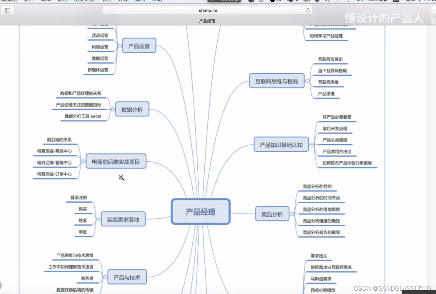
Task: Click the 数据和产品经理的关系 subtopic
Action: pos(80,93)
